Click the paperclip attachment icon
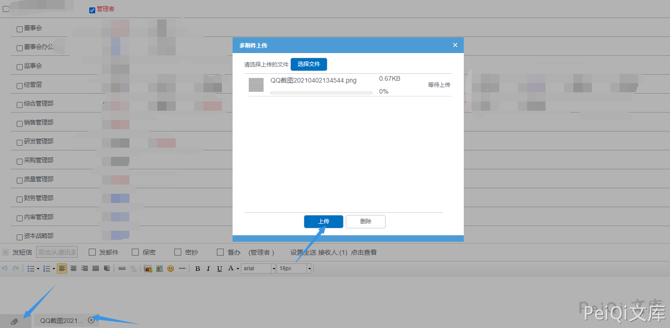This screenshot has width=670, height=328. click(x=14, y=321)
